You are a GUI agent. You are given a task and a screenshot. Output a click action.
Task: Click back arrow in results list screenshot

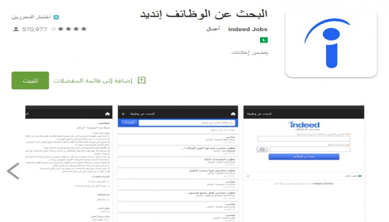(123, 114)
